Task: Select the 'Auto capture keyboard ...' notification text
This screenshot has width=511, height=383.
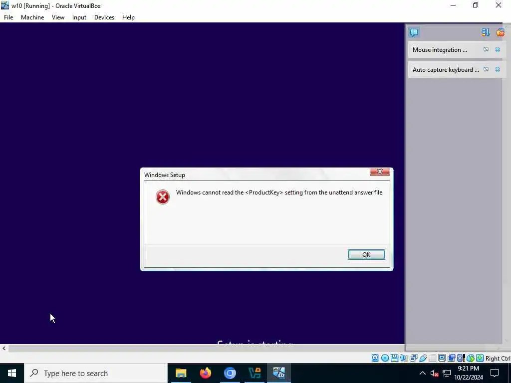Action: tap(446, 70)
